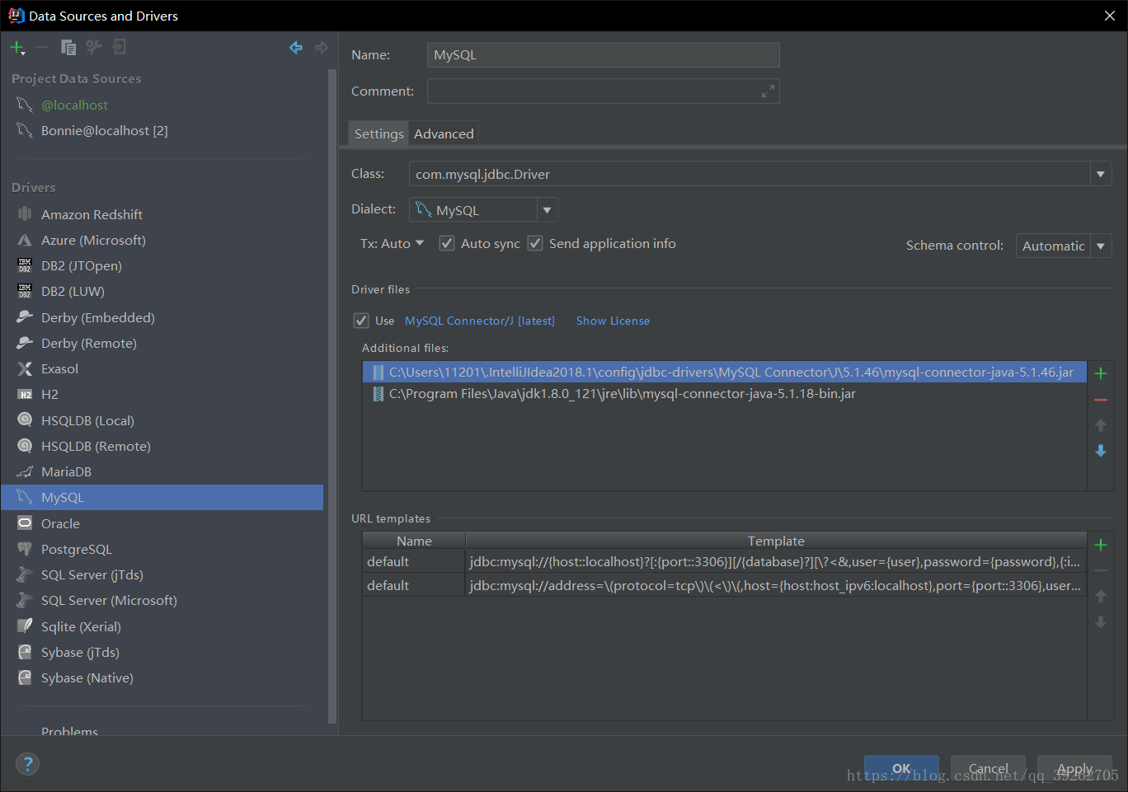Image resolution: width=1128 pixels, height=792 pixels.
Task: Select the MySQL driver in the list
Action: pyautogui.click(x=162, y=497)
